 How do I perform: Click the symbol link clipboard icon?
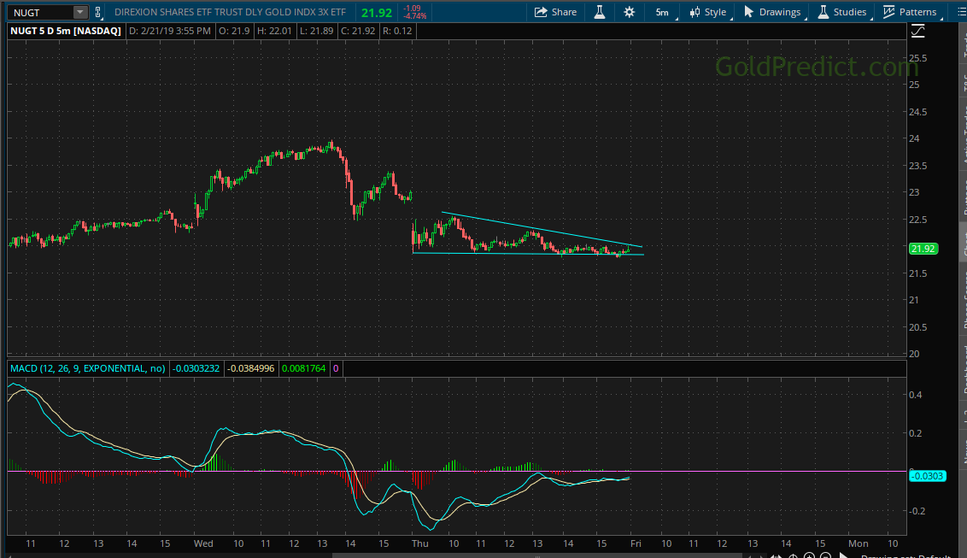tap(97, 12)
